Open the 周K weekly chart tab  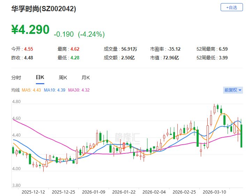63,78
